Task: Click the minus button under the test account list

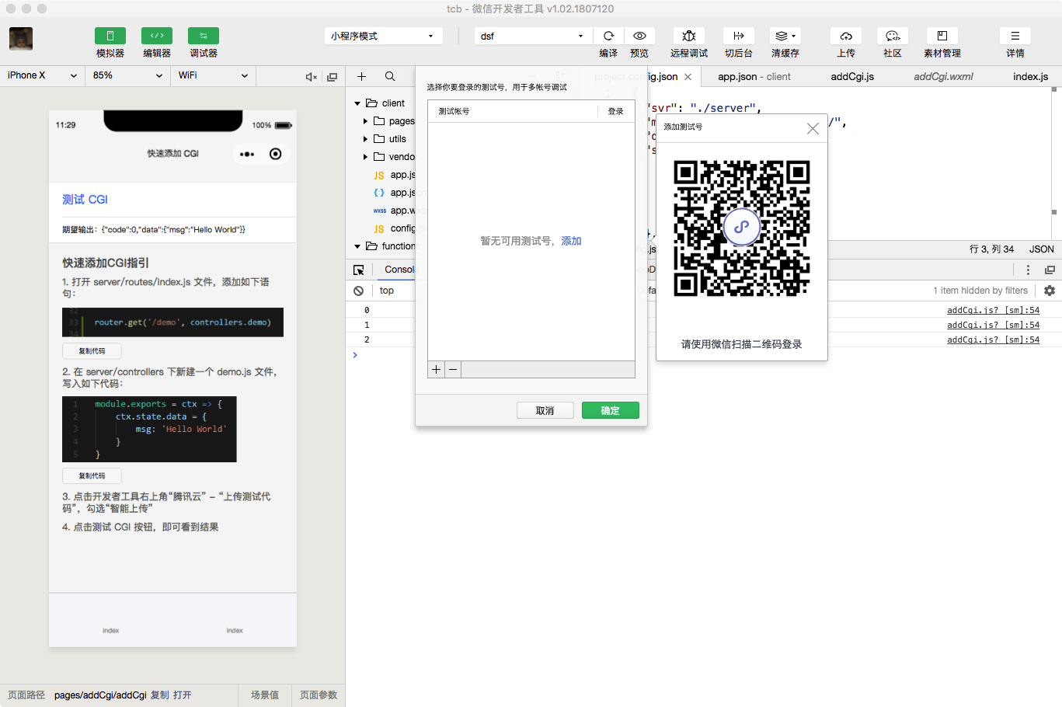Action: tap(453, 369)
